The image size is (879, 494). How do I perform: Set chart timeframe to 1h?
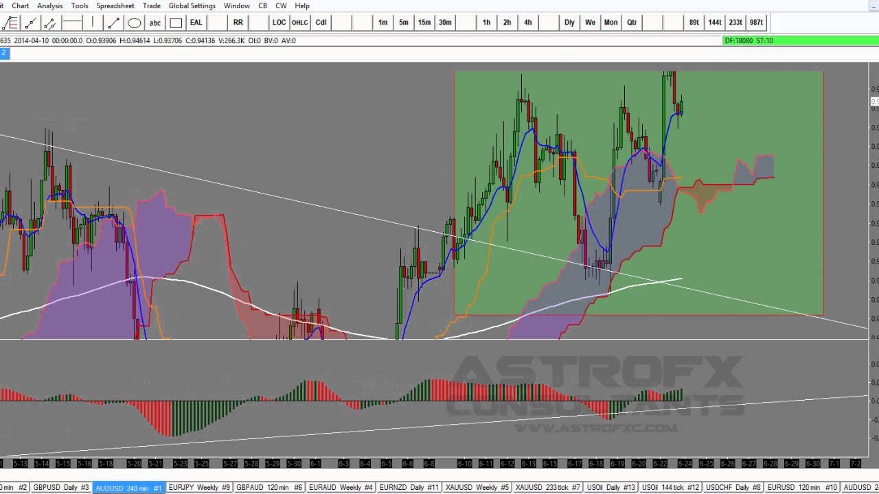tap(486, 23)
